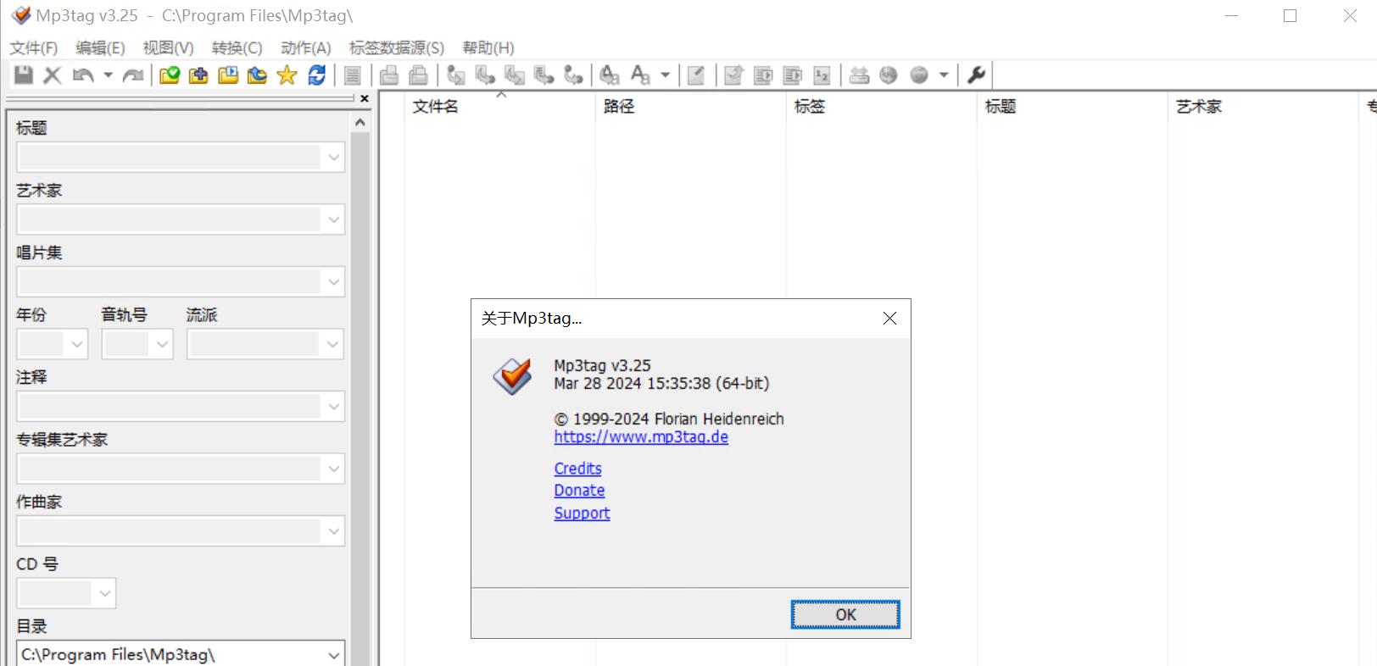Click the yellow star Favorites icon
The height and width of the screenshot is (666, 1377).
(287, 75)
